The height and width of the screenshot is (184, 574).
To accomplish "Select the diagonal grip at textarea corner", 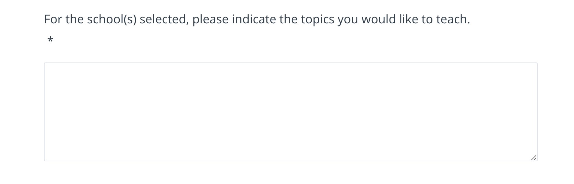I will point(534,158).
